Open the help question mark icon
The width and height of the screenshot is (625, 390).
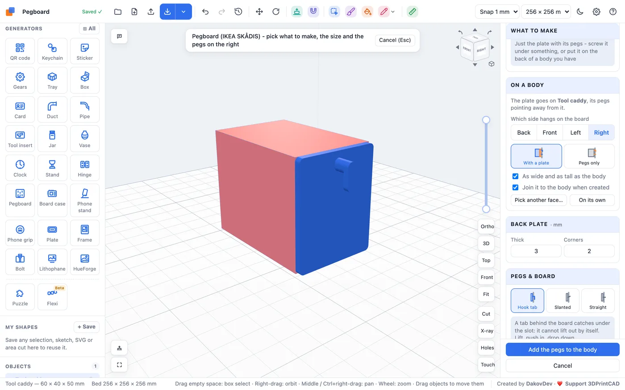(613, 12)
